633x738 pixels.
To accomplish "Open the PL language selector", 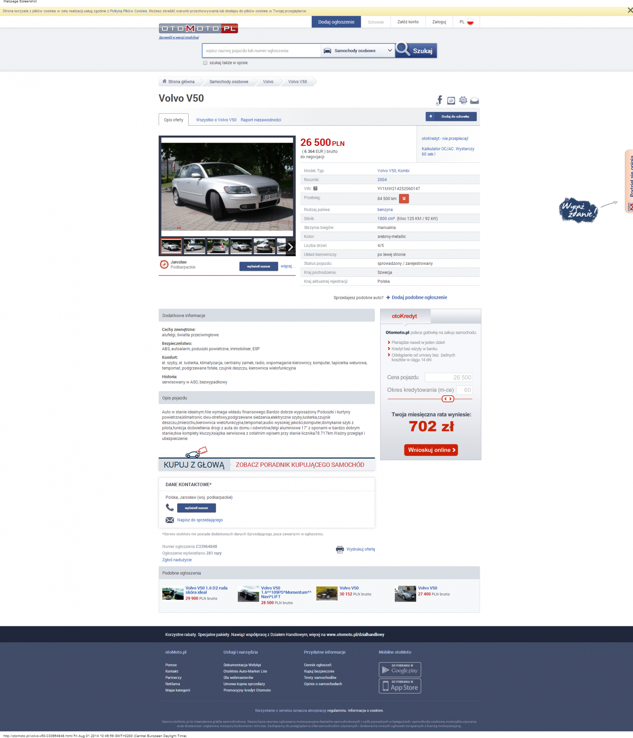I will [x=466, y=22].
